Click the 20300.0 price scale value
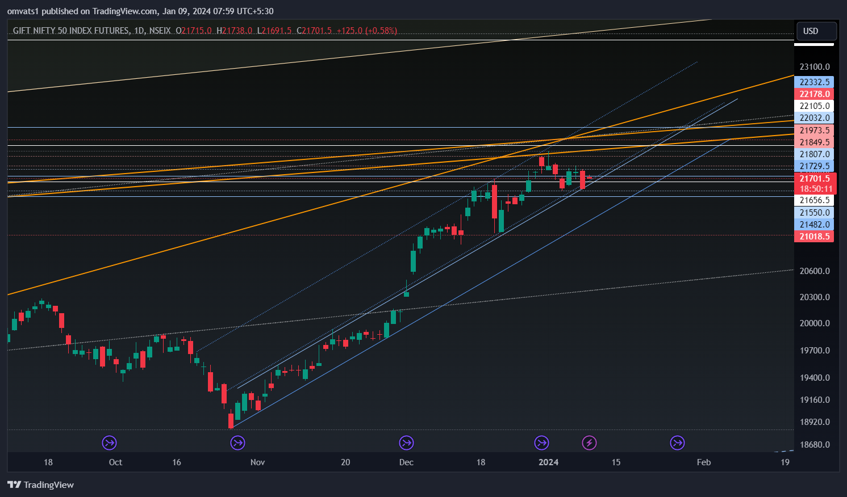This screenshot has height=497, width=847. tap(815, 297)
